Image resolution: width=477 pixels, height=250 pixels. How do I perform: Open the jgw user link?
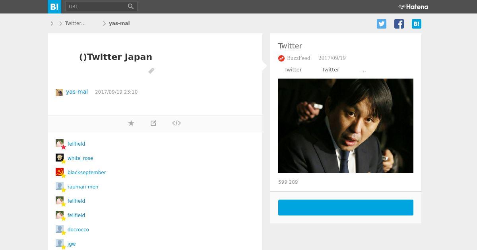[x=72, y=244]
